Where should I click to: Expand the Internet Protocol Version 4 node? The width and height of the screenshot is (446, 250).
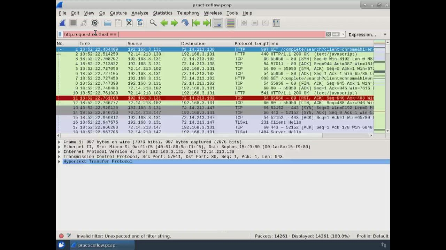[59, 152]
